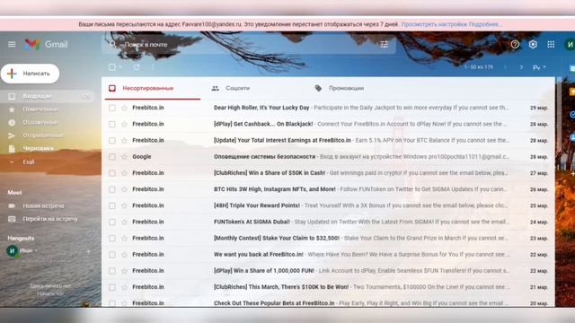Tick checkbox for the Google email
The width and height of the screenshot is (575, 323).
point(112,157)
